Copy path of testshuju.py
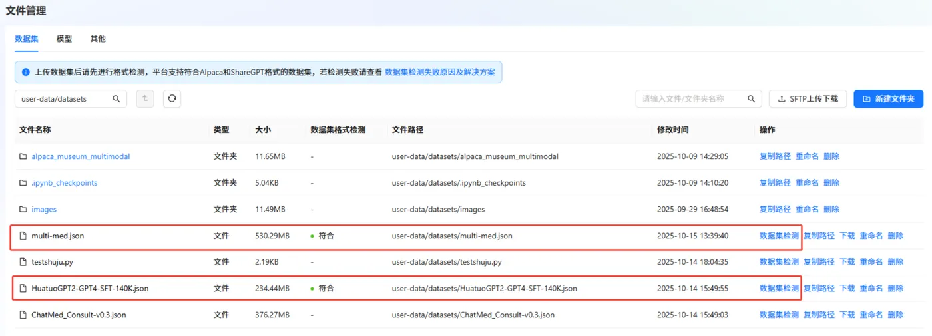 tap(819, 262)
